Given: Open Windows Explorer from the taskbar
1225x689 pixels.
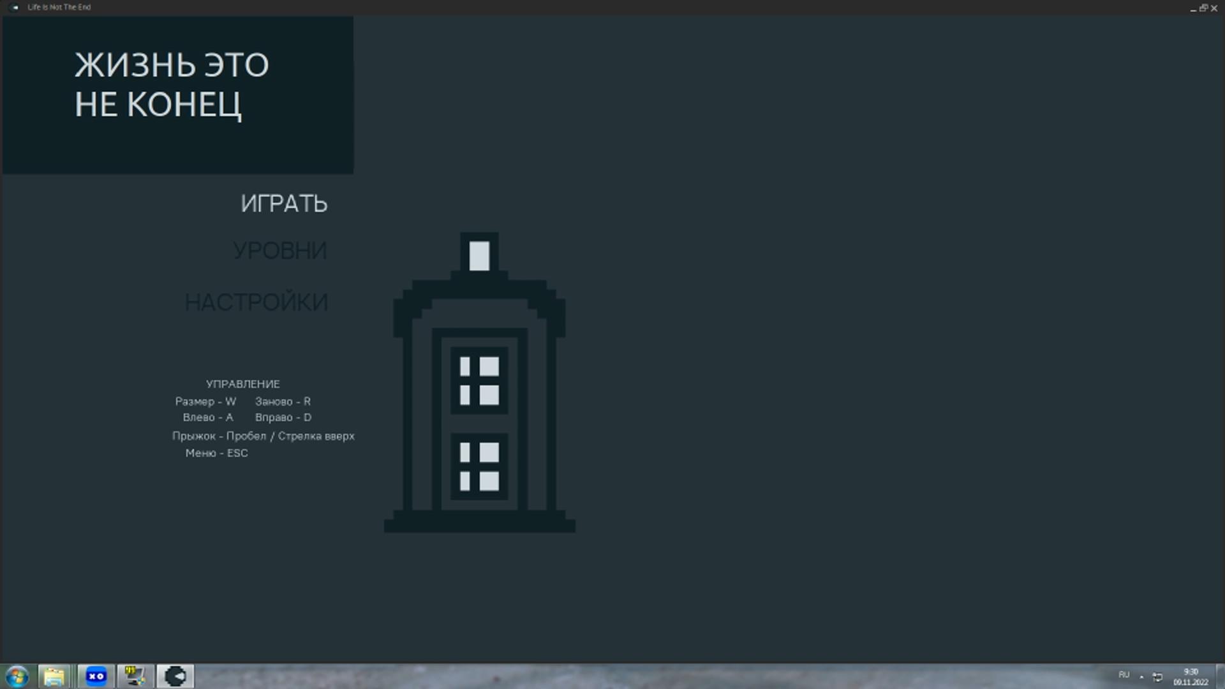Looking at the screenshot, I should pos(54,676).
